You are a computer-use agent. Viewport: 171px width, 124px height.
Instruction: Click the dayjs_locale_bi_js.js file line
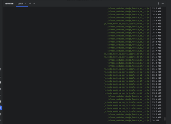pyautogui.click(x=128, y=17)
